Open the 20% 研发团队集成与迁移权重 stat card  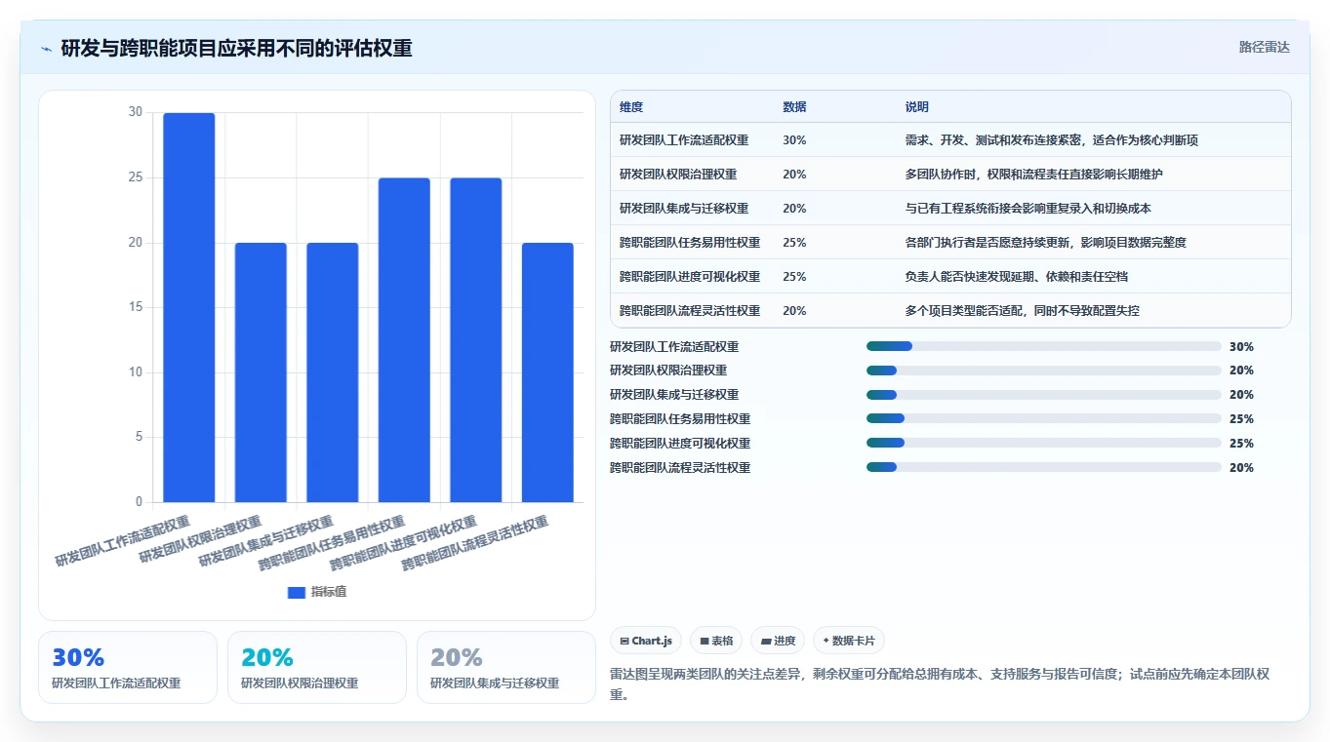pyautogui.click(x=506, y=667)
